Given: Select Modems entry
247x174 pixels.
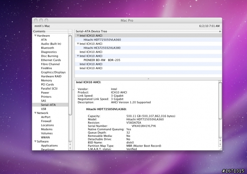Looking at the screenshot, I should (47, 129).
